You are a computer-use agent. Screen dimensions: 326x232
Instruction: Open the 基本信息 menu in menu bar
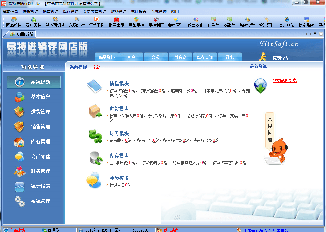pyautogui.click(x=10, y=11)
